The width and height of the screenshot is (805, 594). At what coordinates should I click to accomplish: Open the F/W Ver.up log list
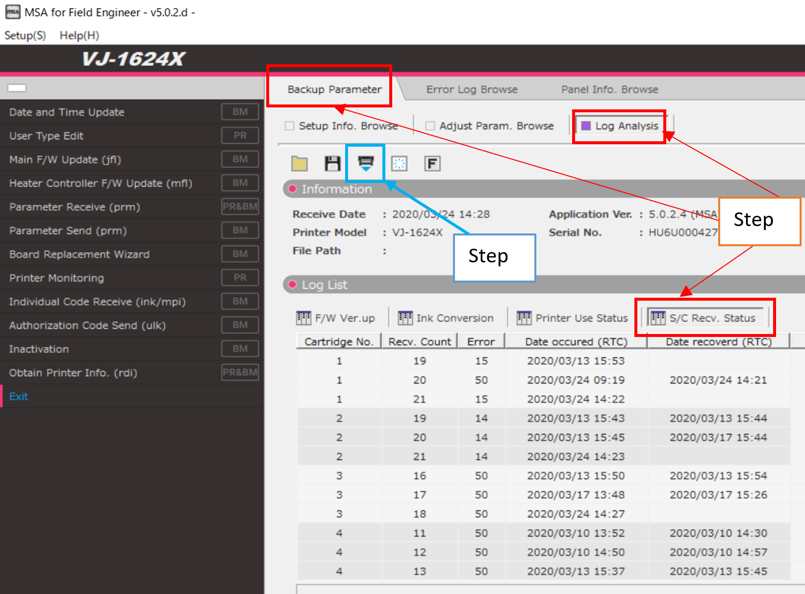336,318
